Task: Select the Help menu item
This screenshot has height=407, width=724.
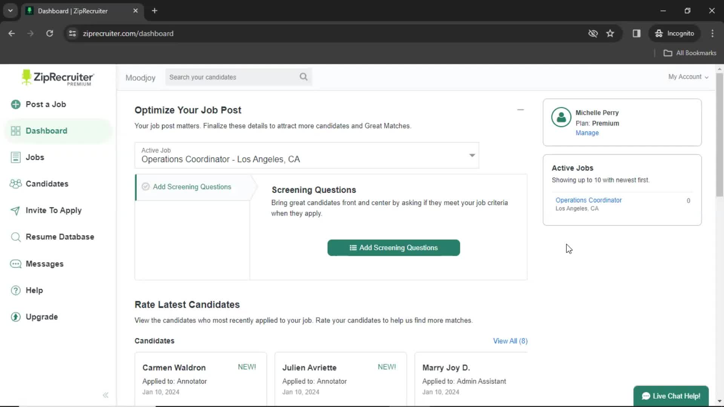Action: click(x=34, y=290)
